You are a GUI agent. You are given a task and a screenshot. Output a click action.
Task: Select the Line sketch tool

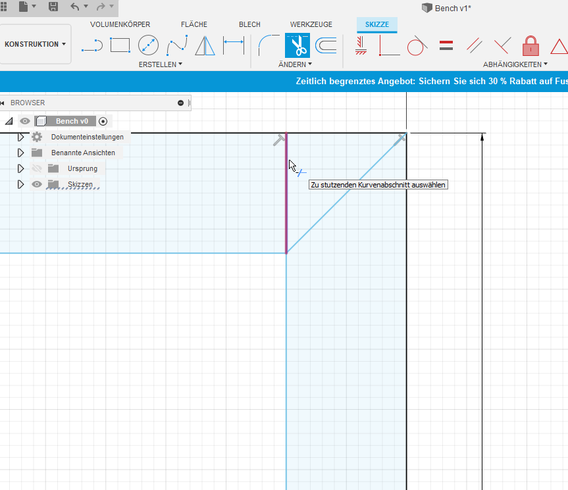pyautogui.click(x=92, y=45)
